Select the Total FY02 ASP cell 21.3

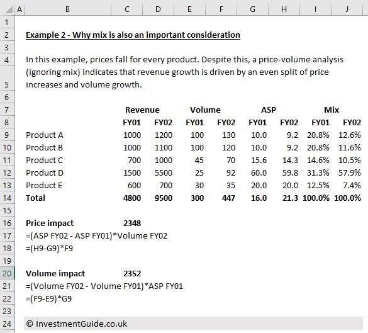[x=290, y=198]
